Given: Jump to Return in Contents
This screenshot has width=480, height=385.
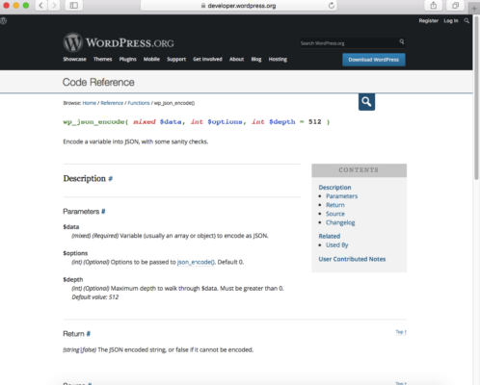Looking at the screenshot, I should (x=335, y=205).
